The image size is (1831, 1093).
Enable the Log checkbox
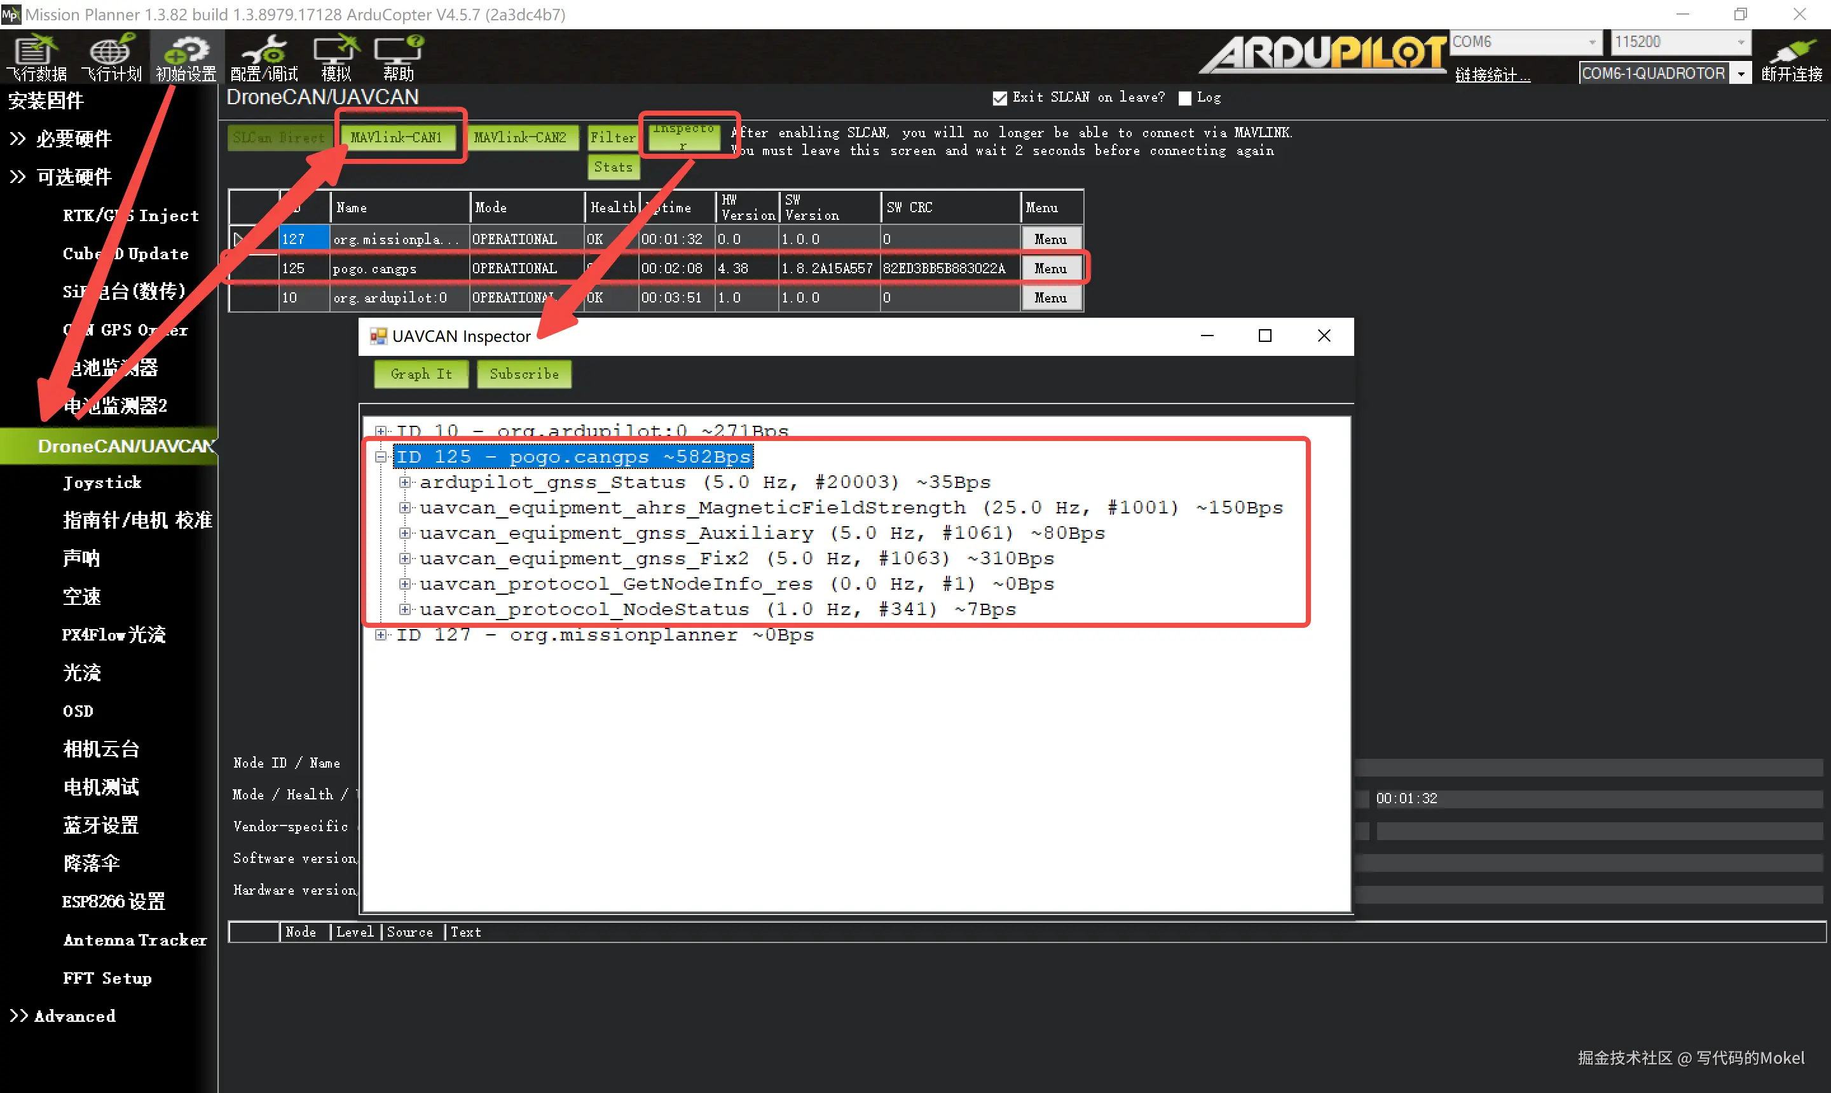(1185, 98)
